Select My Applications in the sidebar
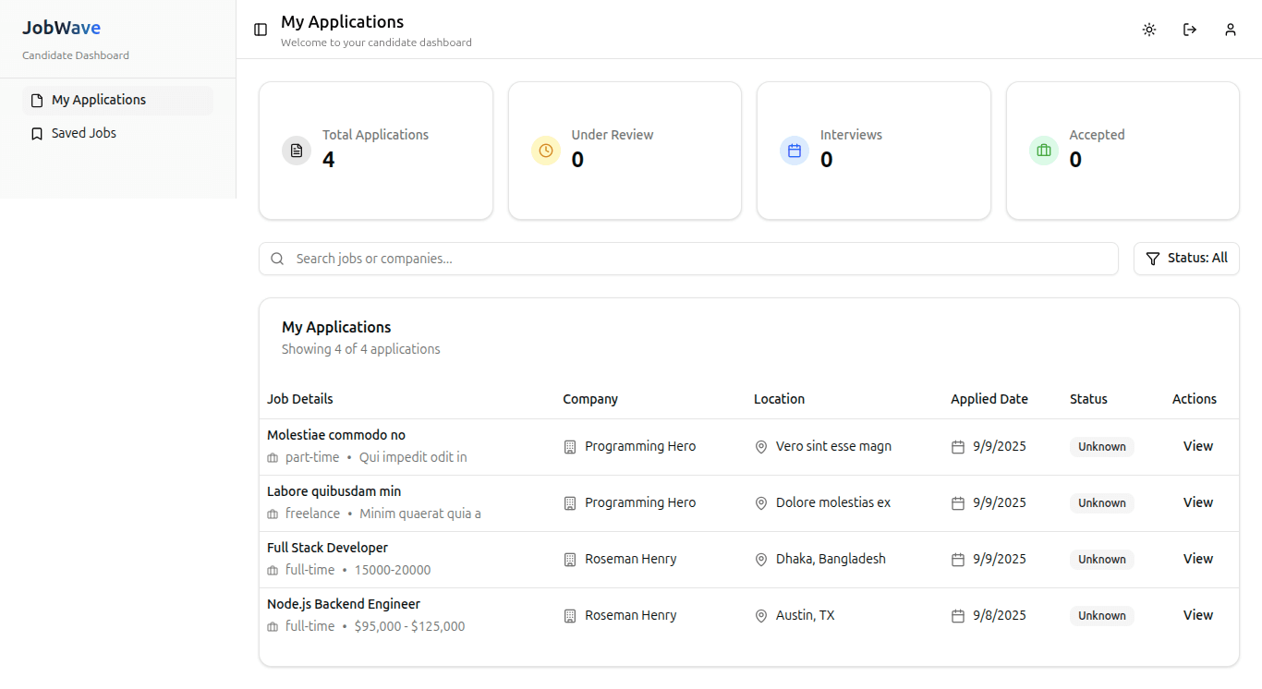The image size is (1262, 689). click(x=100, y=99)
